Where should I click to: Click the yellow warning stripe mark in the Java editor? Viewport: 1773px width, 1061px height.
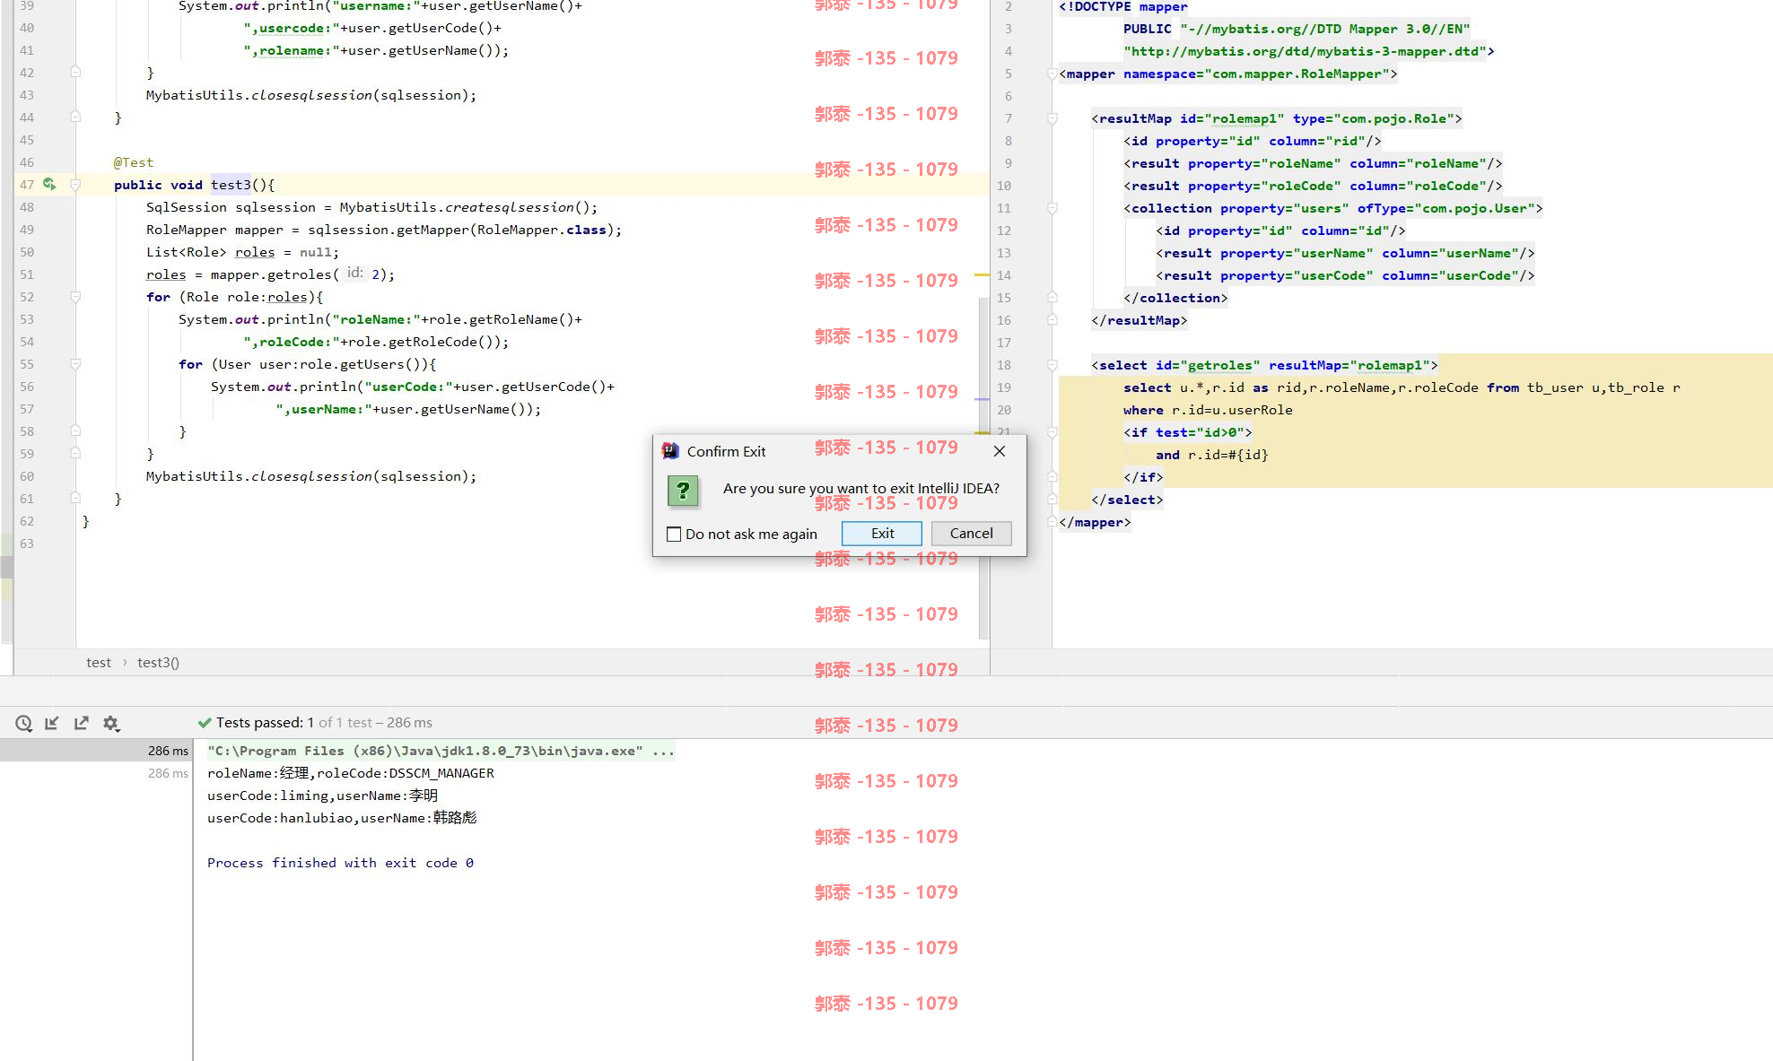click(982, 274)
